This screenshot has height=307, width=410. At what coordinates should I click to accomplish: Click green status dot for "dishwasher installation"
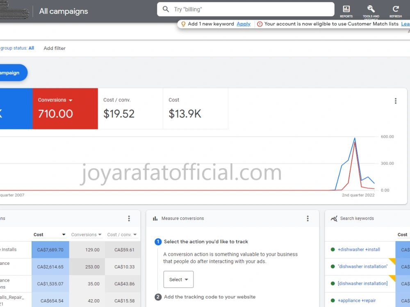coord(333,266)
